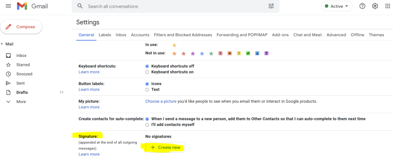Pick the purple question mark icon
393x158 pixels.
click(x=266, y=53)
